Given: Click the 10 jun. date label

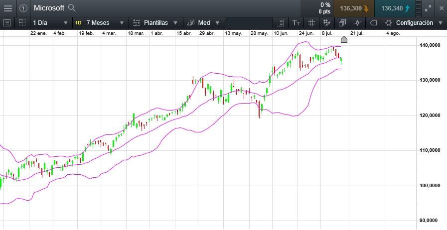Looking at the screenshot, I should 281,33.
